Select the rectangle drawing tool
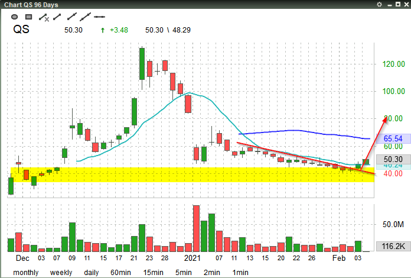 click(x=28, y=17)
